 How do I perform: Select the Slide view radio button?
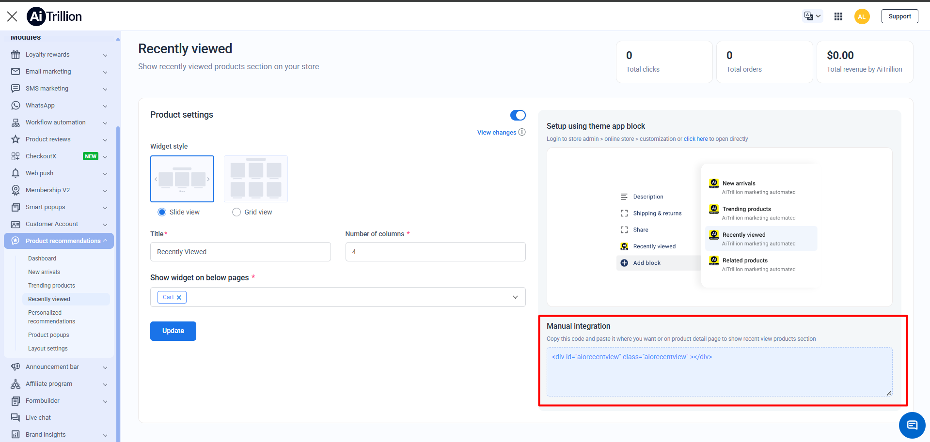coord(162,212)
